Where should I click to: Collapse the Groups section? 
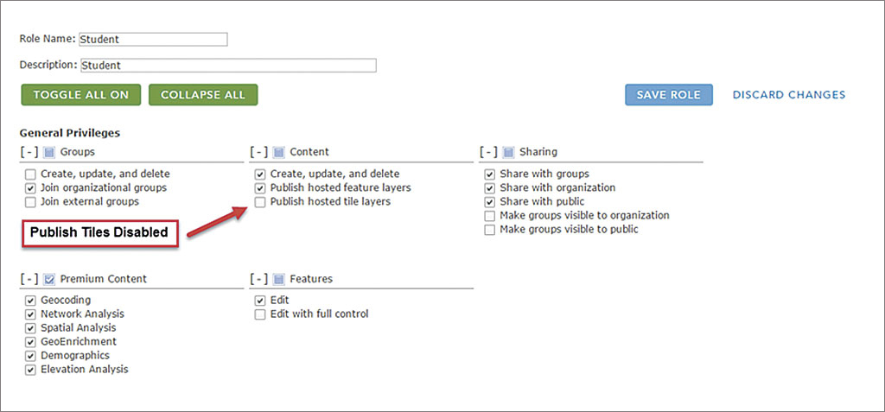(29, 152)
